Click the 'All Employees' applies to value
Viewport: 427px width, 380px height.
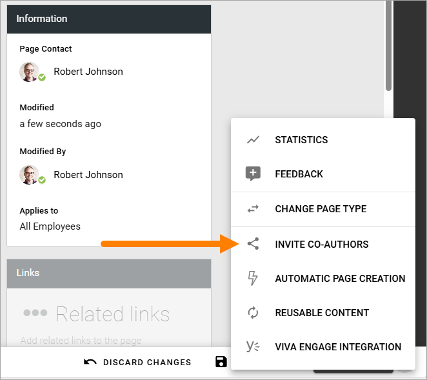50,226
